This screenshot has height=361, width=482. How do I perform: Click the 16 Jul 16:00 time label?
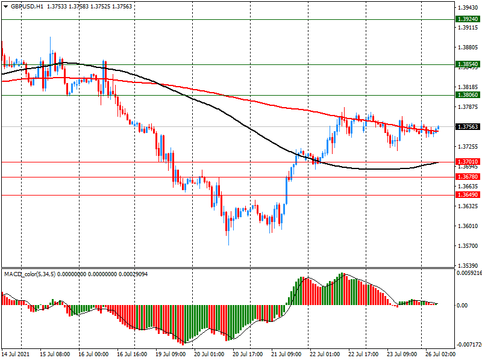point(132,354)
